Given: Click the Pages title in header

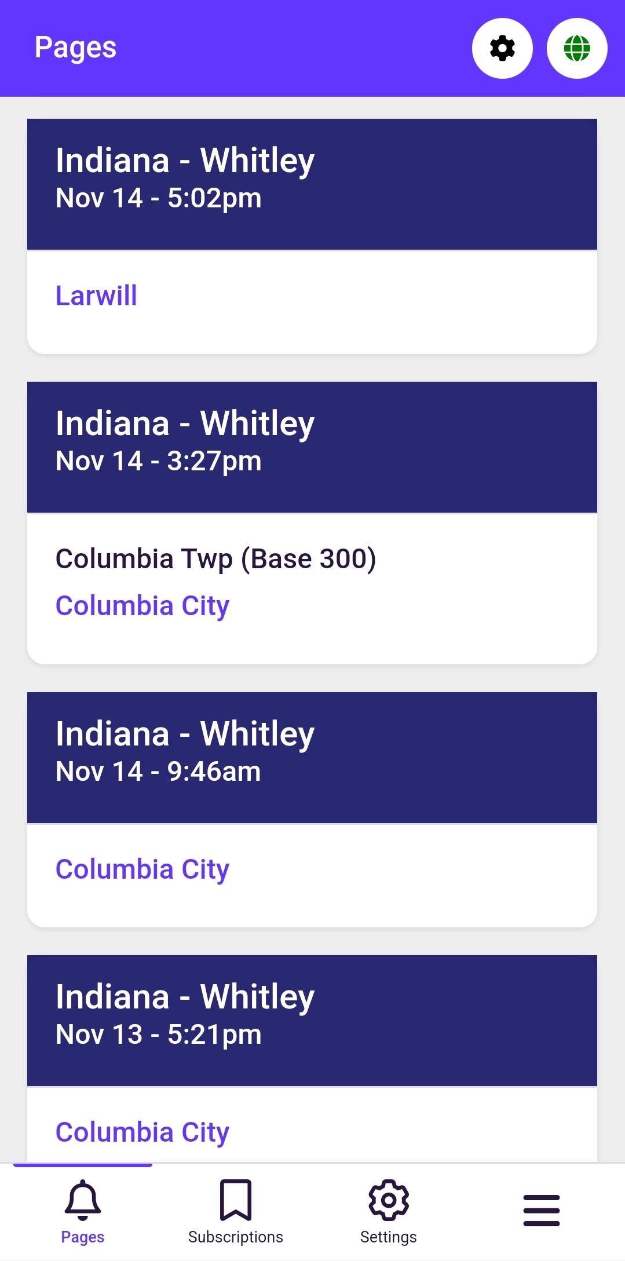Looking at the screenshot, I should (x=75, y=47).
